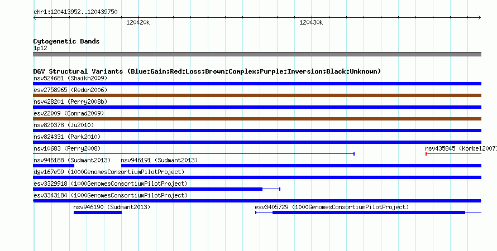Click the blue bar under dgv167e59
497x251 pixels.
[257, 177]
